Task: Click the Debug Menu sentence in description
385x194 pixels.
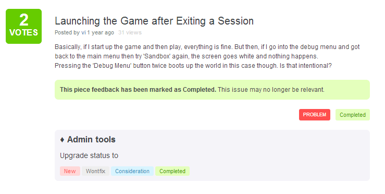Action: click(x=193, y=66)
